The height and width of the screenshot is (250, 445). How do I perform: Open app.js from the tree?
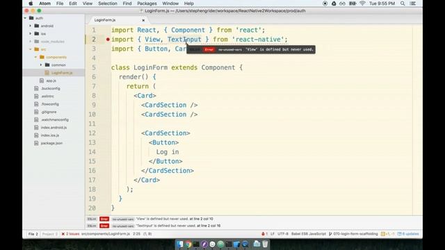click(51, 81)
